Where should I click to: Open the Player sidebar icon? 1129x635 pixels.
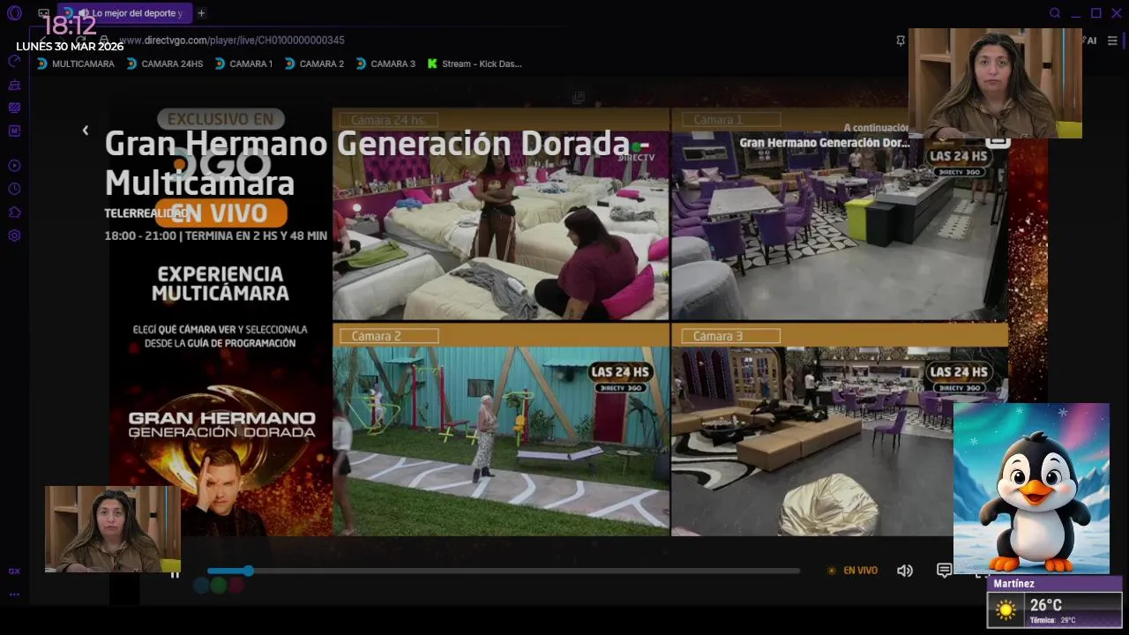14,166
